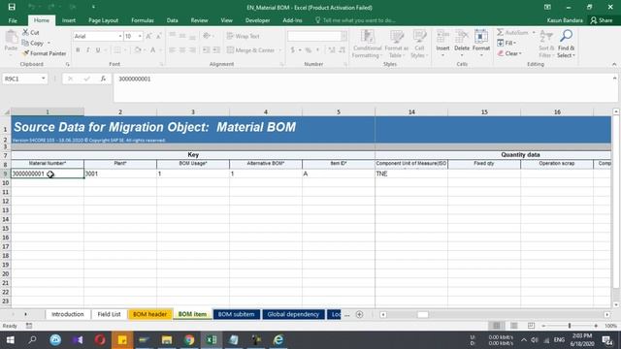Open the font size dropdown
The height and width of the screenshot is (349, 621).
140,36
